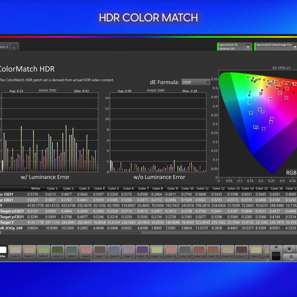Click the White column header
This screenshot has width=297, height=297.
(35, 189)
